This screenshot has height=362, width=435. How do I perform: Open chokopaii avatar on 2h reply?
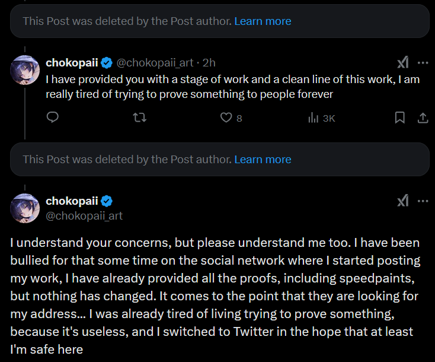pos(25,70)
